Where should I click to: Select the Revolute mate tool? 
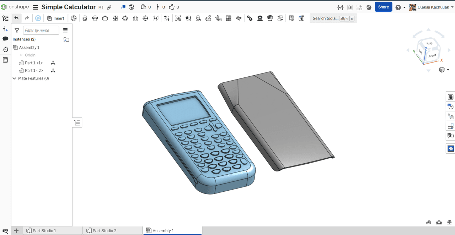pos(95,18)
